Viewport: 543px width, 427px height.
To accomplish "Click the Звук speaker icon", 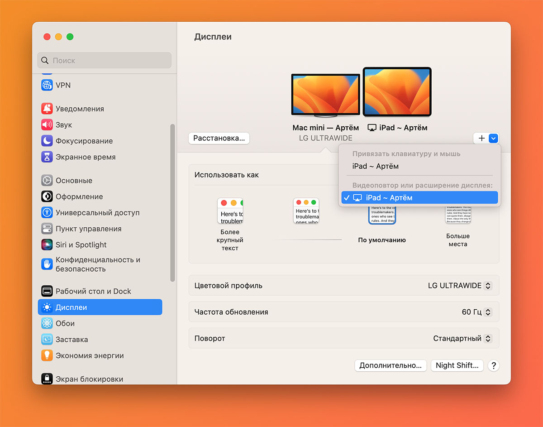I will (47, 125).
